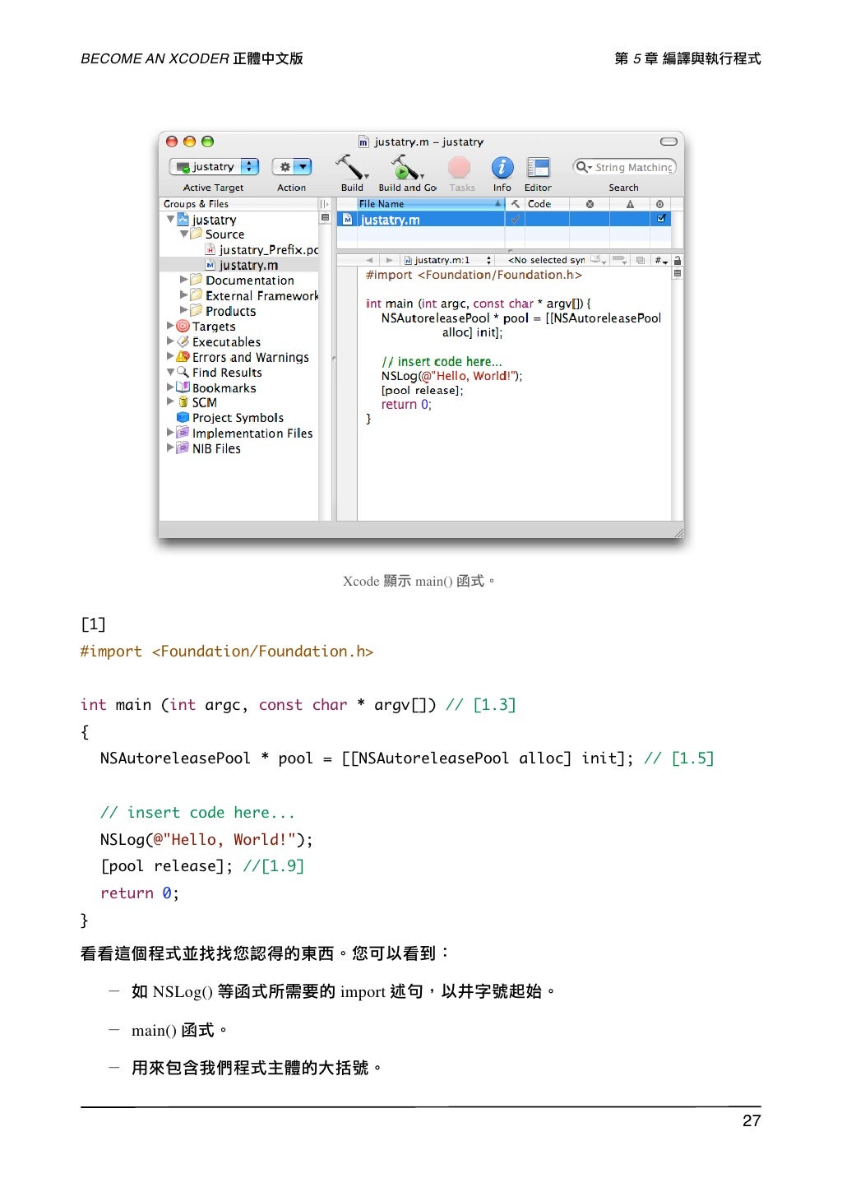842x1192 pixels.
Task: Open the Action gear dropdown
Action: point(292,167)
